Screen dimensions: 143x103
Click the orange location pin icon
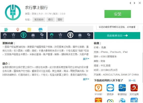pyautogui.click(x=18, y=30)
